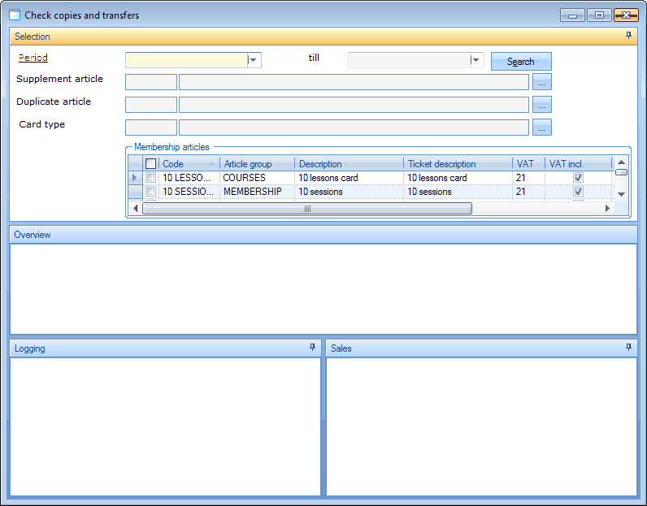Expand the till date dropdown
The height and width of the screenshot is (506, 647).
pyautogui.click(x=476, y=60)
